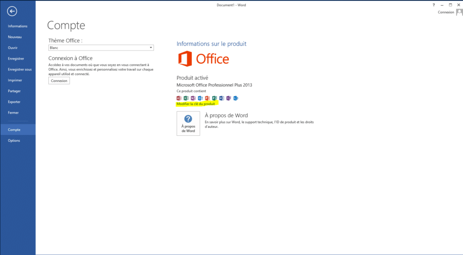Go to the Ouvrir section

click(13, 48)
